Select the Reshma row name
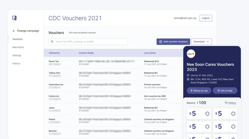This screenshot has height=139, width=249. (52, 131)
